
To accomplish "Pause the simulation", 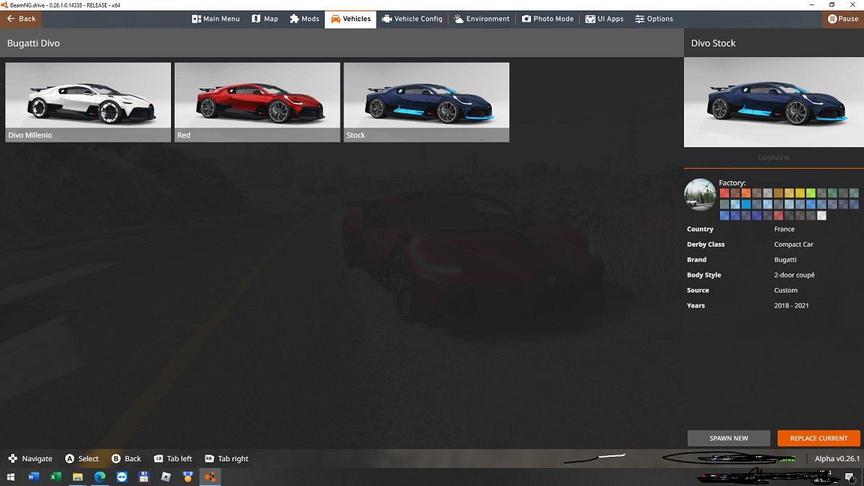I will [843, 19].
